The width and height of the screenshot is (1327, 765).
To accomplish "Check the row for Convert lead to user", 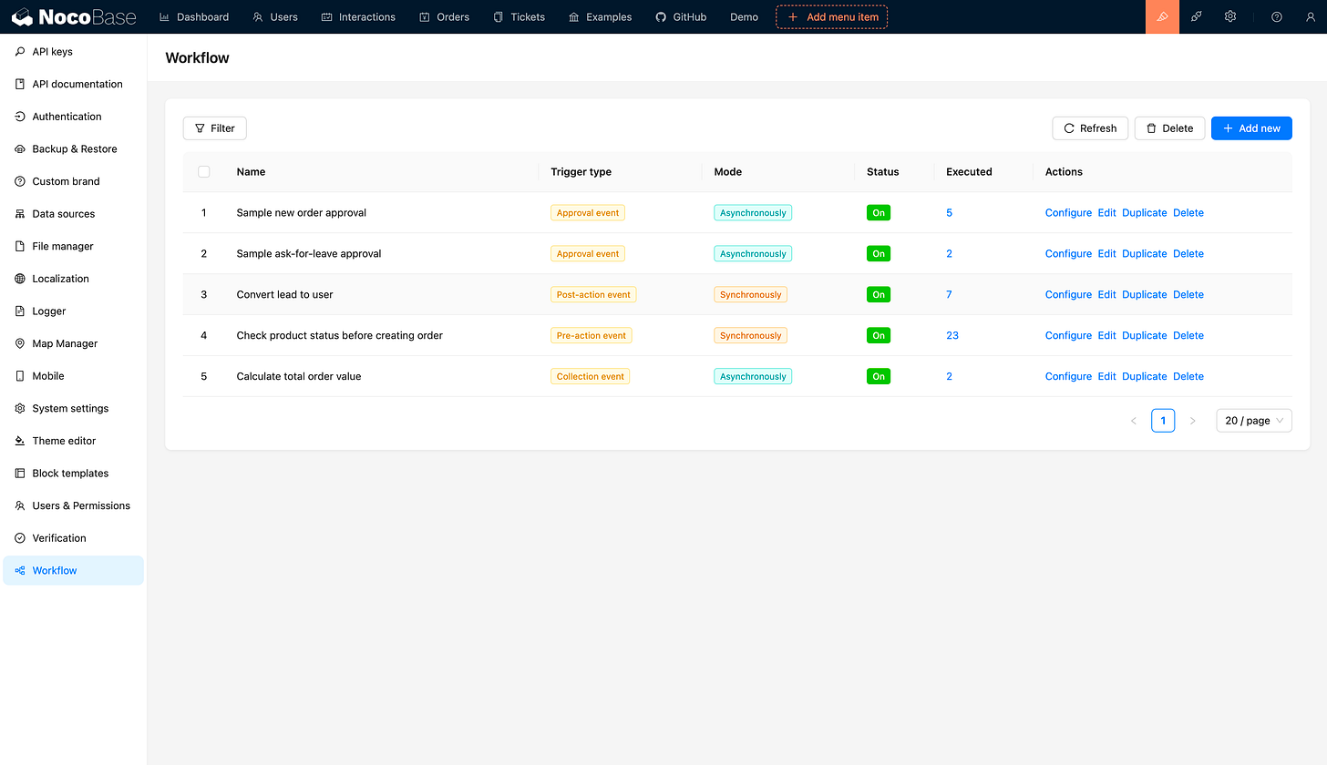I will click(203, 293).
